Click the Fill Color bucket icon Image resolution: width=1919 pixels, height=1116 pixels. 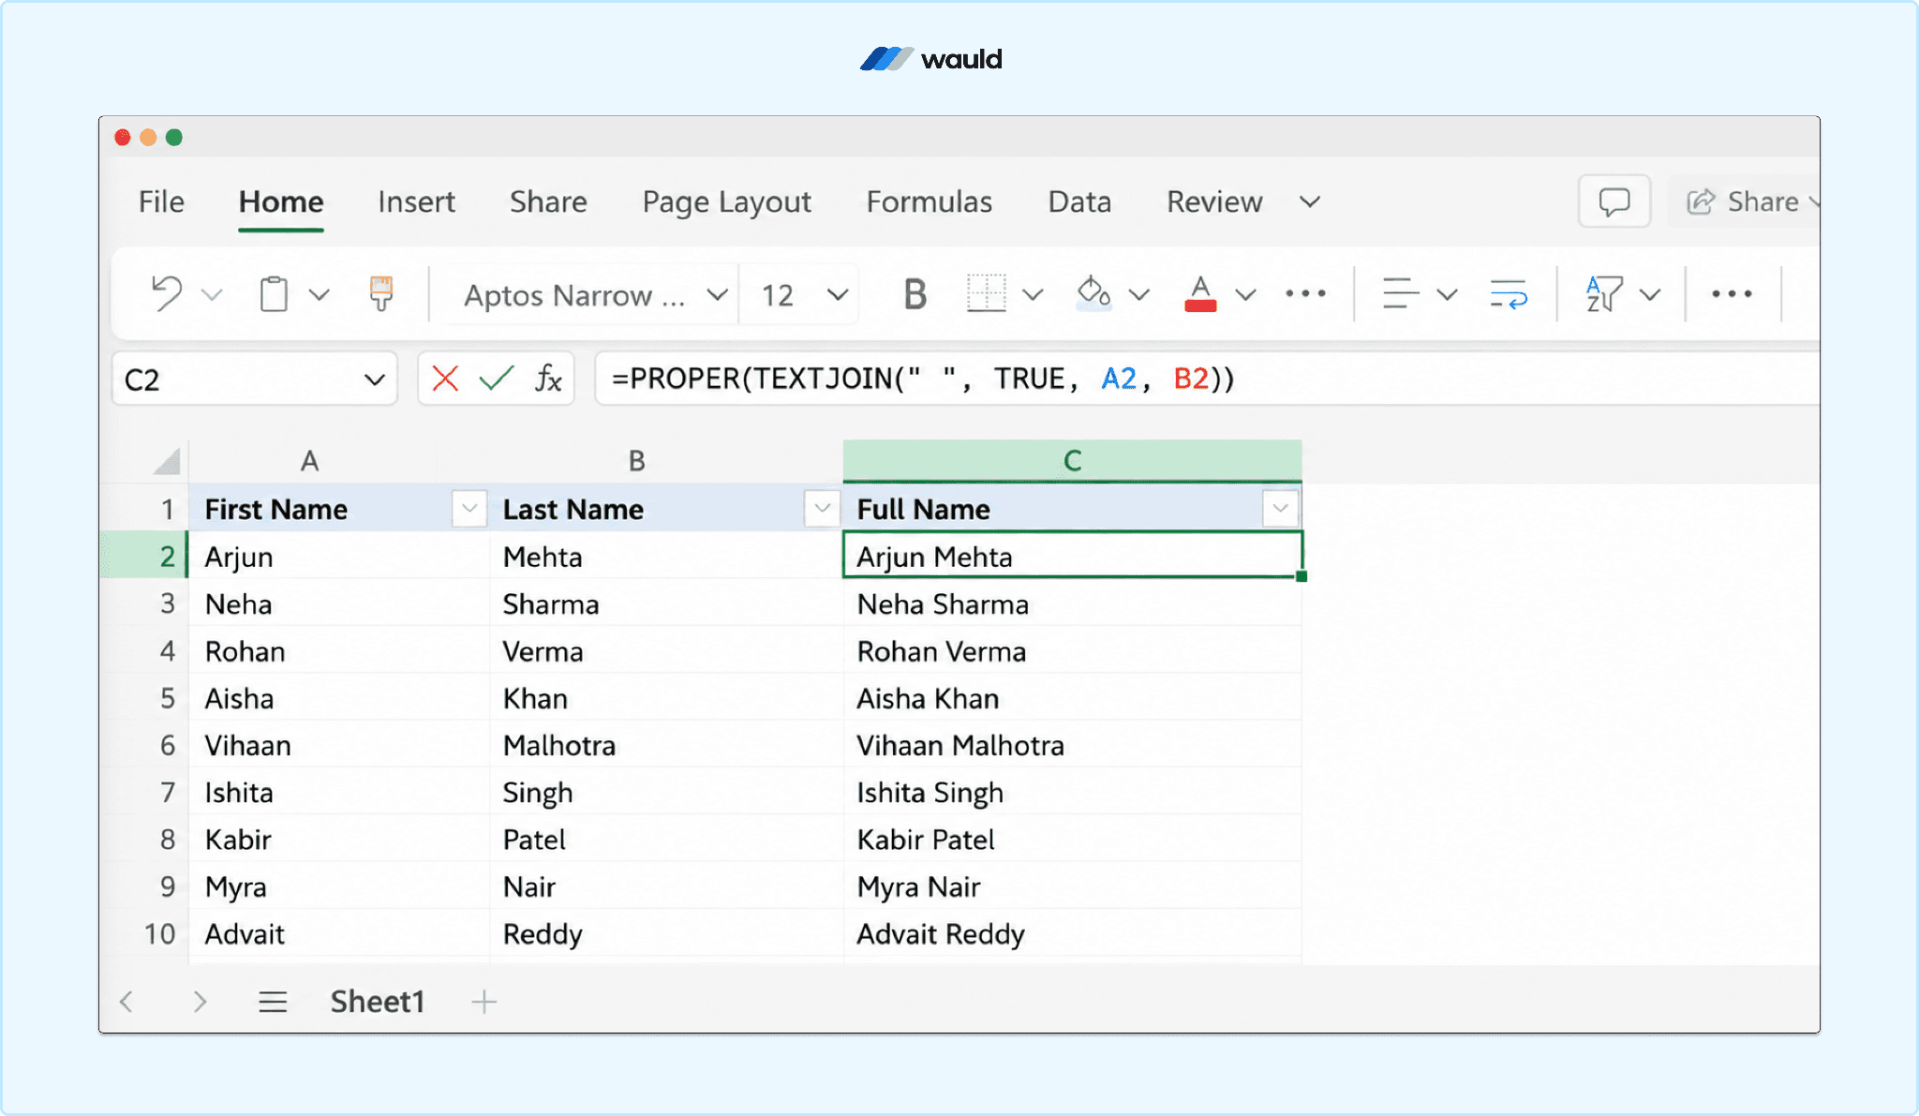[1093, 294]
